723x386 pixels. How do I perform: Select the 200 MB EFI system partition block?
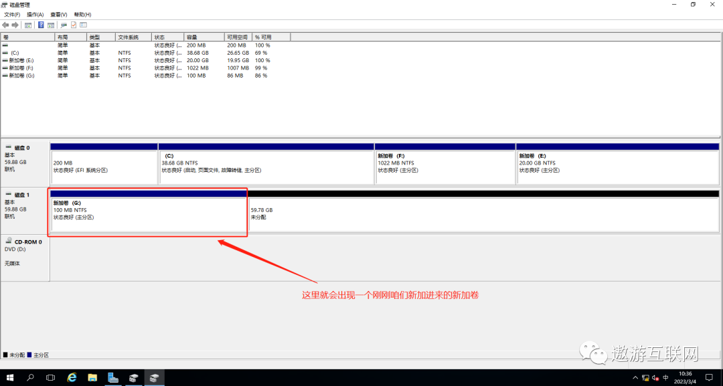click(104, 163)
